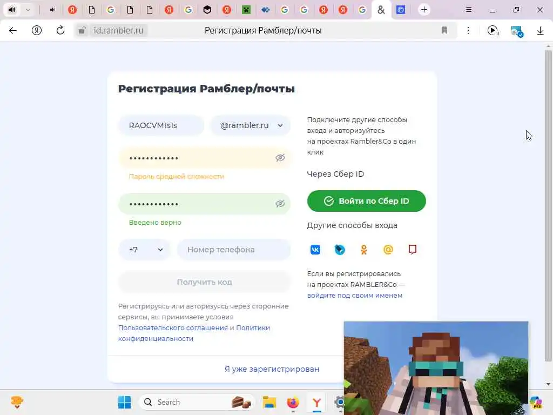Image resolution: width=553 pixels, height=415 pixels.
Task: Sign in with the Mail.ru @ icon
Action: (x=388, y=250)
